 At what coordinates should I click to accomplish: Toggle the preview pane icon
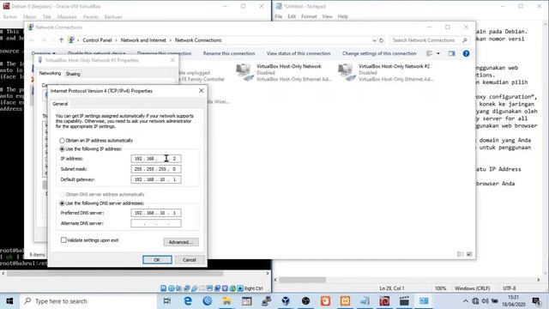tap(452, 53)
